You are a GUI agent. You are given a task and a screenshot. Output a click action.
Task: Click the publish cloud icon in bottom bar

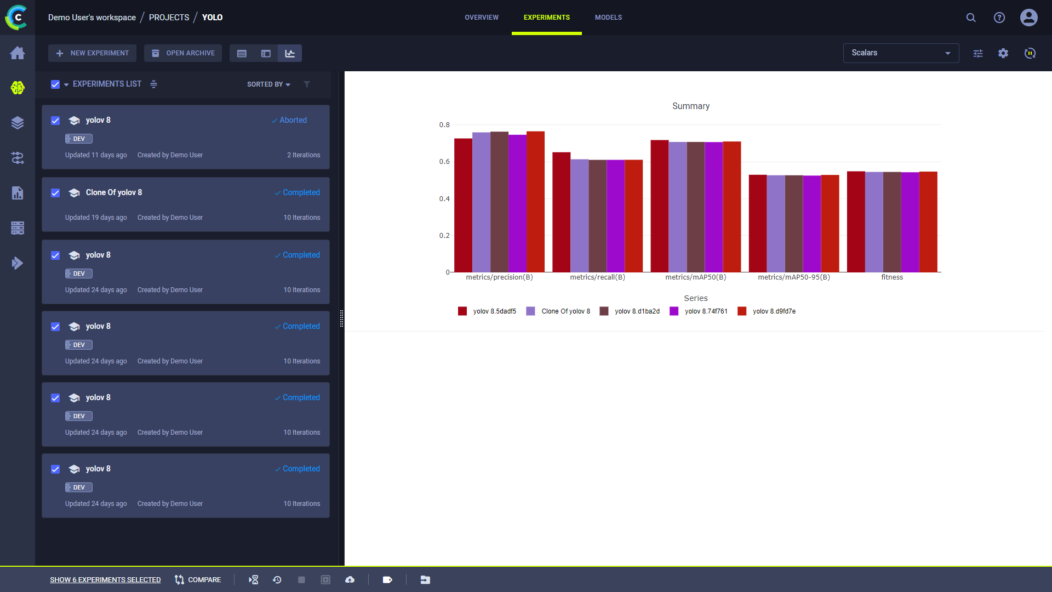pyautogui.click(x=350, y=579)
